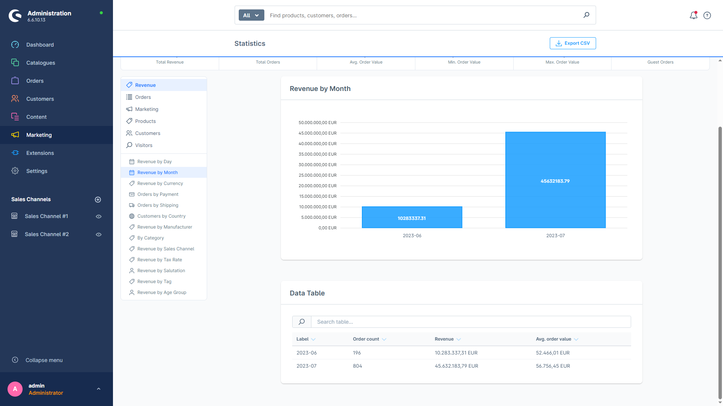Image resolution: width=723 pixels, height=406 pixels.
Task: Select the Catalogues icon in the sidebar
Action: click(15, 63)
